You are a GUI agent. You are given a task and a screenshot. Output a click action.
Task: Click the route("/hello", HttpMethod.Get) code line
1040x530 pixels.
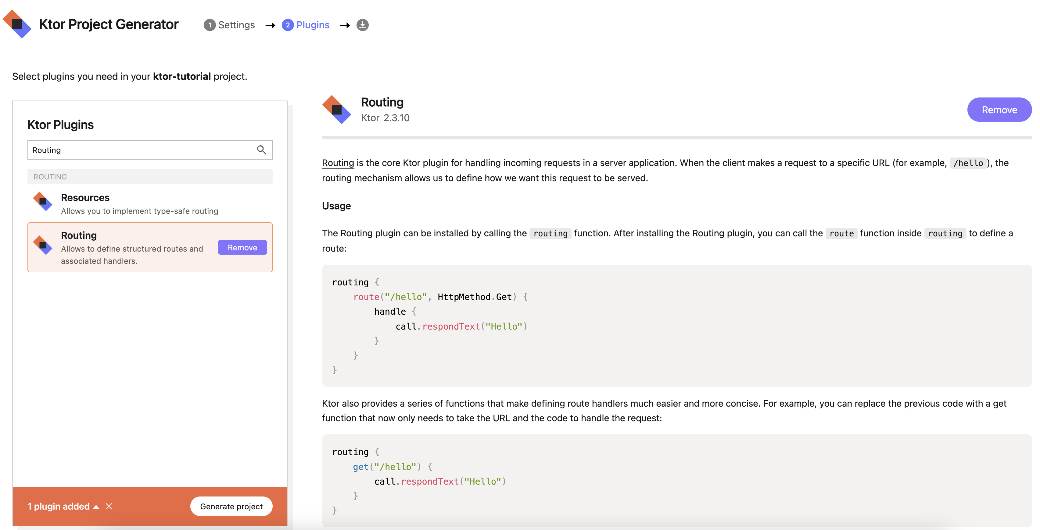pyautogui.click(x=440, y=297)
